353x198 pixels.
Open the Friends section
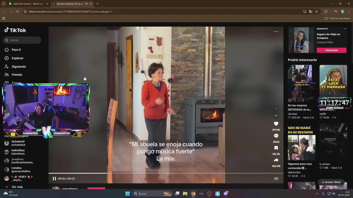13,75
